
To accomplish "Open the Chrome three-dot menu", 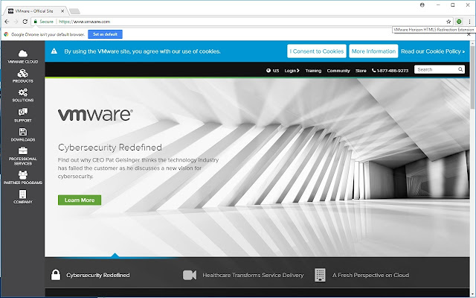I will coord(469,22).
